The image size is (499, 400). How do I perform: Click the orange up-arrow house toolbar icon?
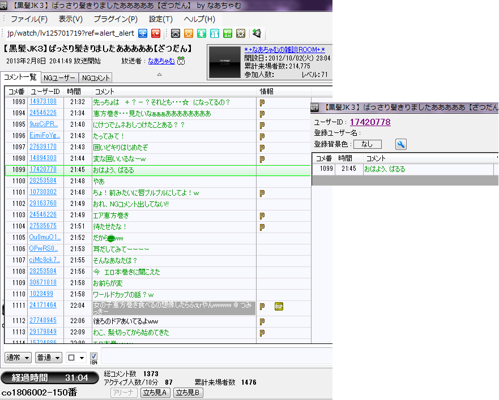189,33
